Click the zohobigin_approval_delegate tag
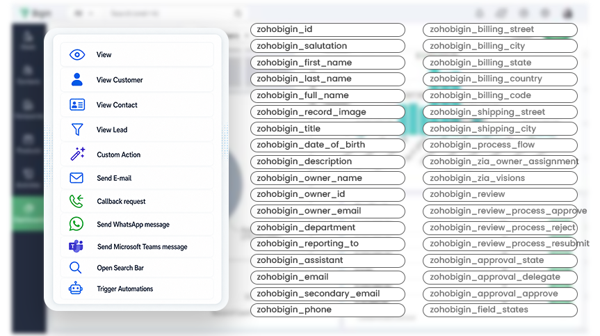 500,277
